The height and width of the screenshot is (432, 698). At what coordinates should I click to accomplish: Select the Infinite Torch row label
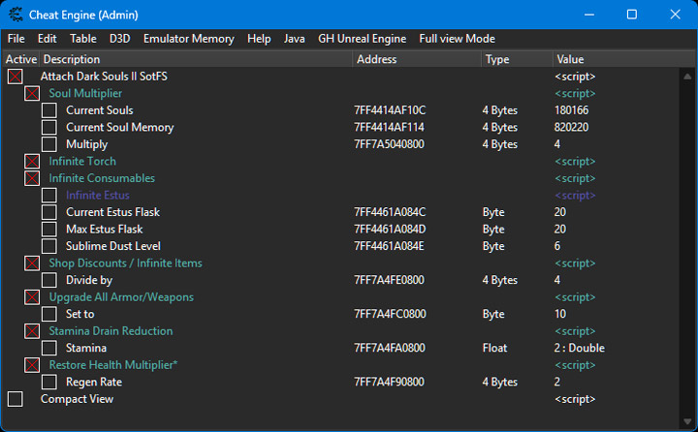[x=82, y=161]
